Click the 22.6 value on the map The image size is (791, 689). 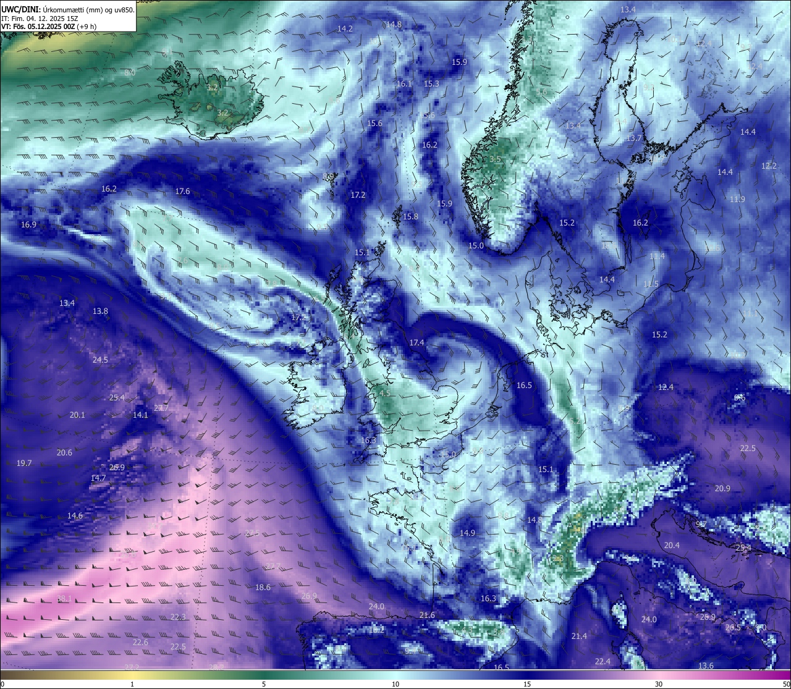tap(140, 643)
